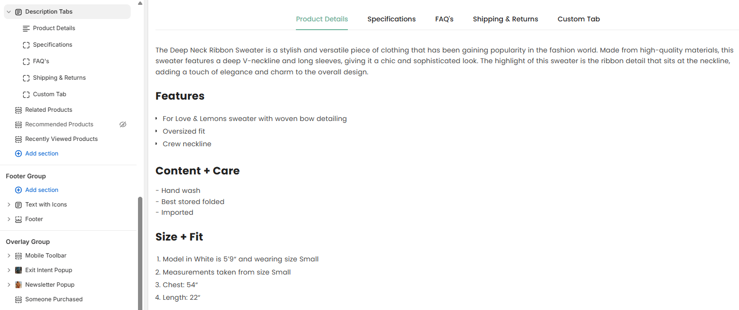
Task: Select Recently Viewed Products in sidebar
Action: 61,139
